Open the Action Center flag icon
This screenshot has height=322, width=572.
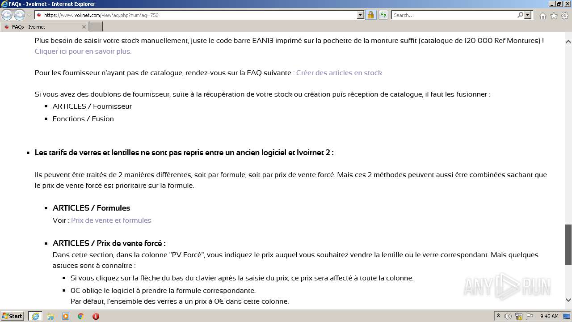click(x=530, y=316)
